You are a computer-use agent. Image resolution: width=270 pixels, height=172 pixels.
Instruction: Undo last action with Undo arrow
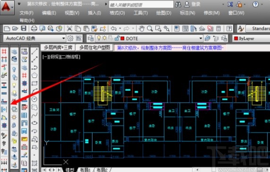coord(114,28)
